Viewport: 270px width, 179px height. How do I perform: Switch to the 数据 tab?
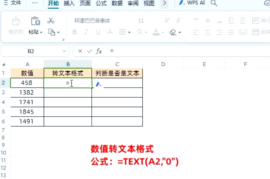117,3
